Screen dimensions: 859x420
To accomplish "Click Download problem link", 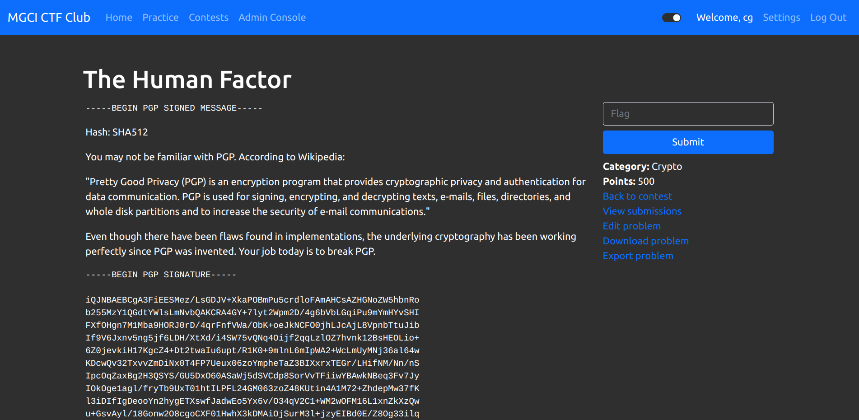I will click(x=645, y=241).
